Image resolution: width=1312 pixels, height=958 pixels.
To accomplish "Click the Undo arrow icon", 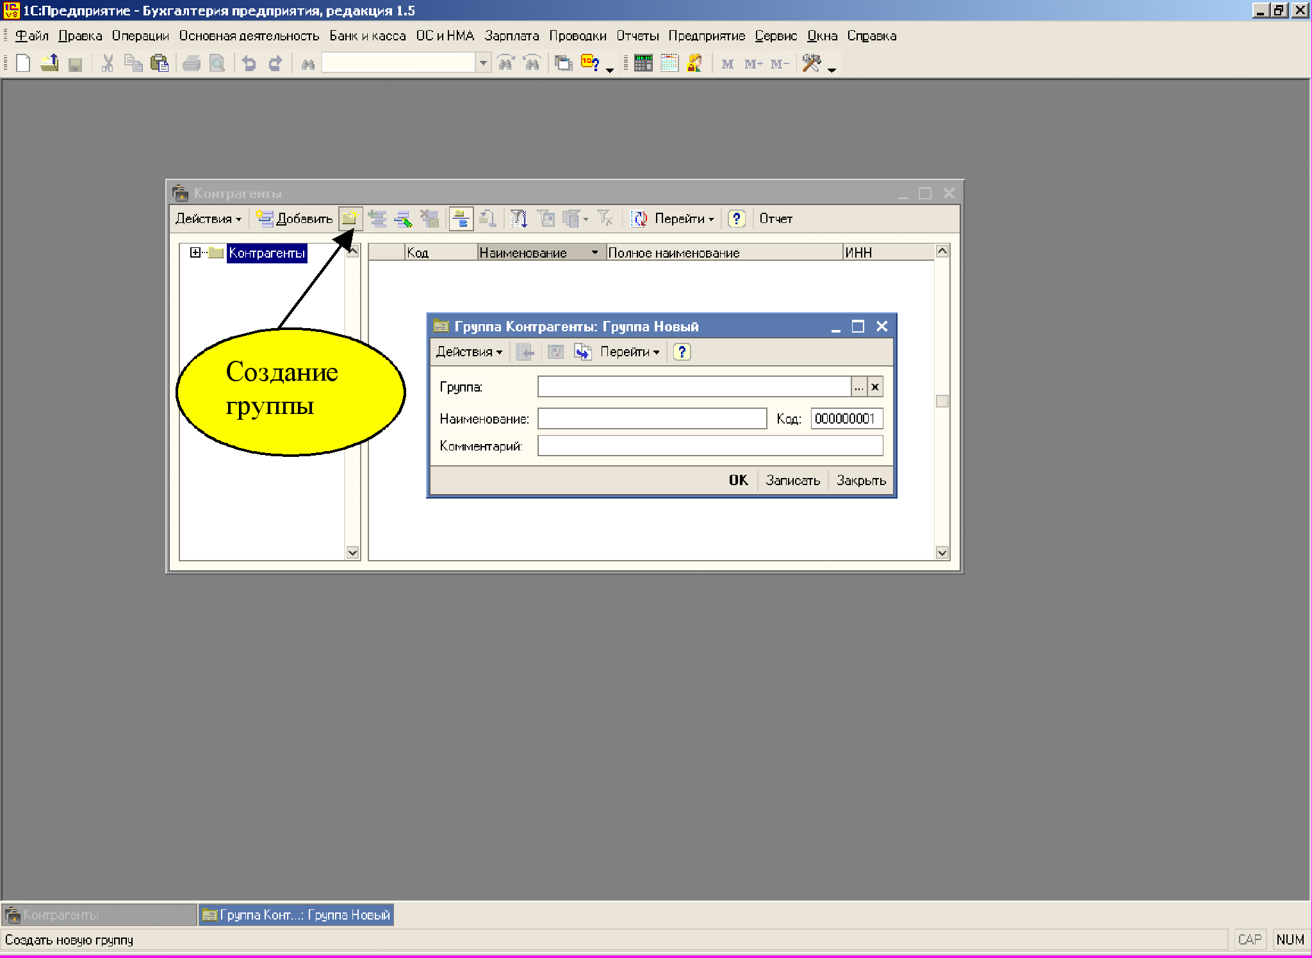I will pyautogui.click(x=249, y=63).
